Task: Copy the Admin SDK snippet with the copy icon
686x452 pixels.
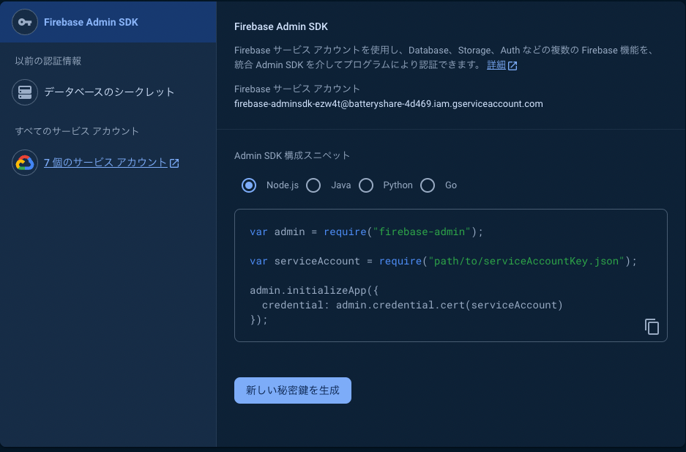Action: [x=652, y=327]
